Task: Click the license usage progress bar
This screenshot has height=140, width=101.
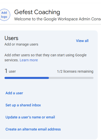Action: pos(49,78)
